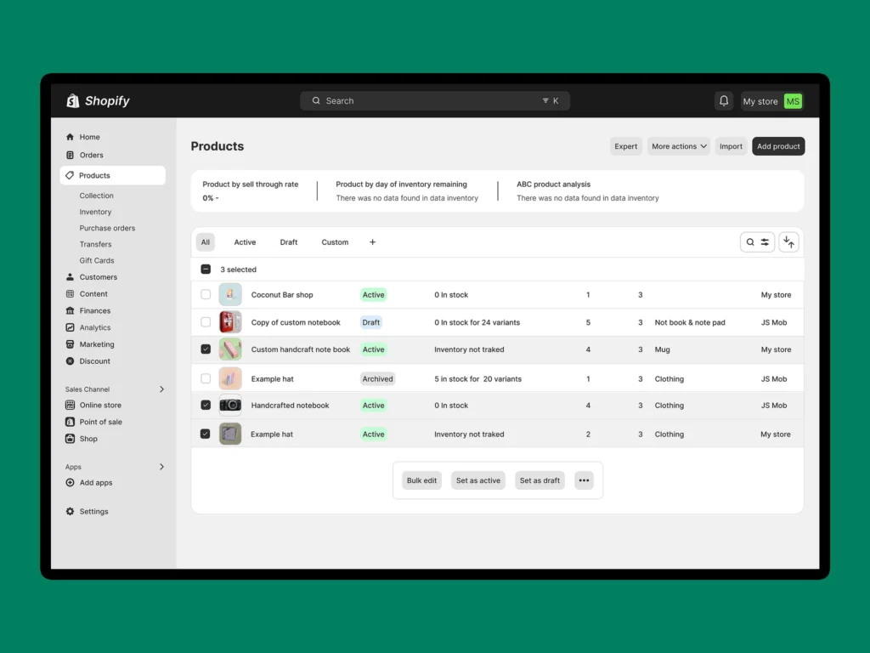870x653 pixels.
Task: Click the Expert button
Action: [x=626, y=146]
